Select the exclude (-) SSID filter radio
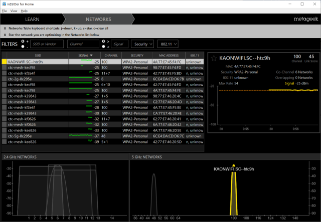Screen dimensions: 321x222 23,46
